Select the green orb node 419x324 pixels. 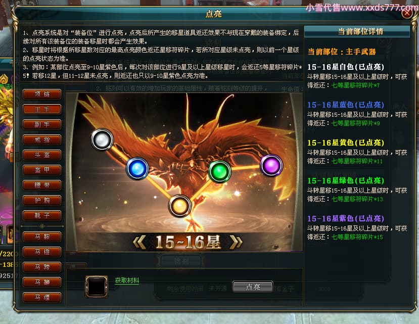coord(220,171)
